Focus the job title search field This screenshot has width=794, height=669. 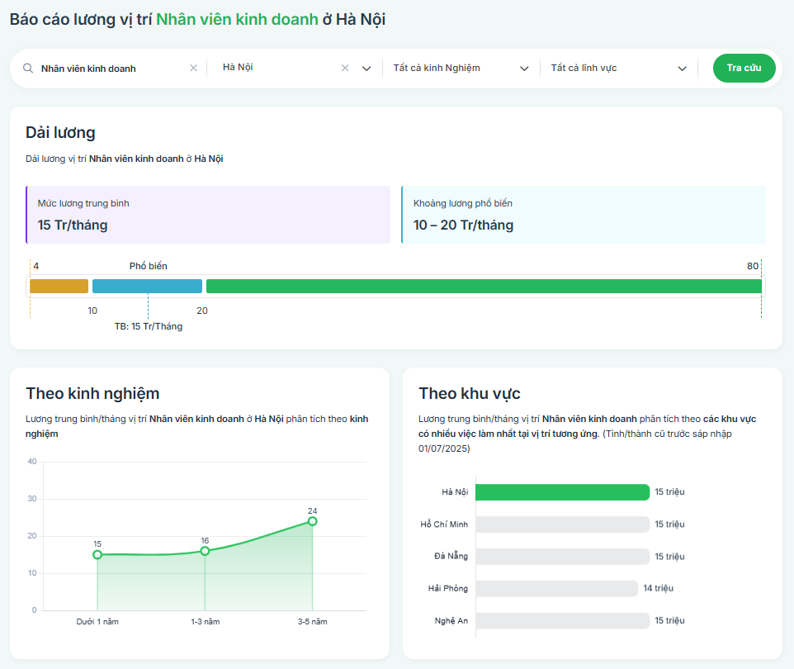pos(112,69)
